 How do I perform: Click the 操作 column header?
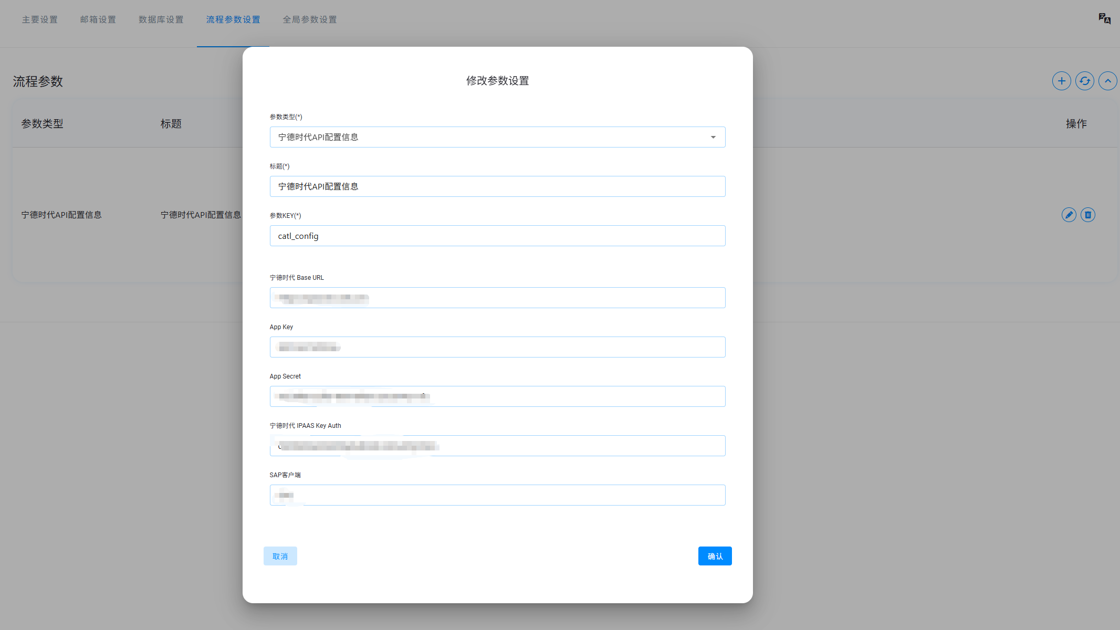pos(1076,124)
